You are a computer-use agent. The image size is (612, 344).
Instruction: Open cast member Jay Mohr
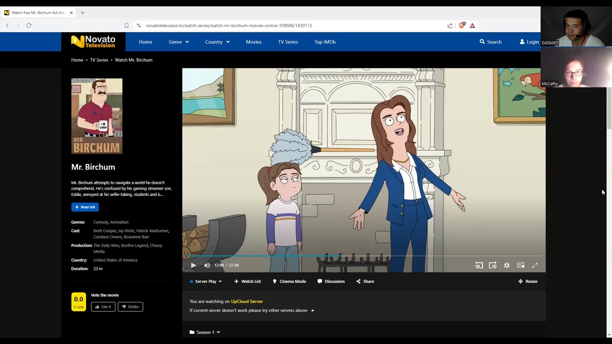[126, 231]
